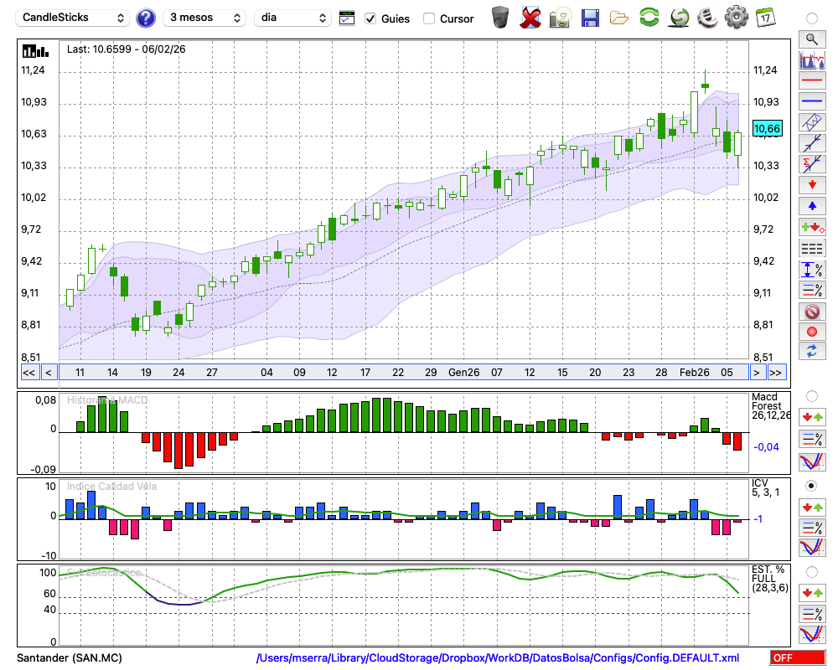Click MACD panel red/green arrows button
This screenshot has height=670, width=838.
pos(812,417)
